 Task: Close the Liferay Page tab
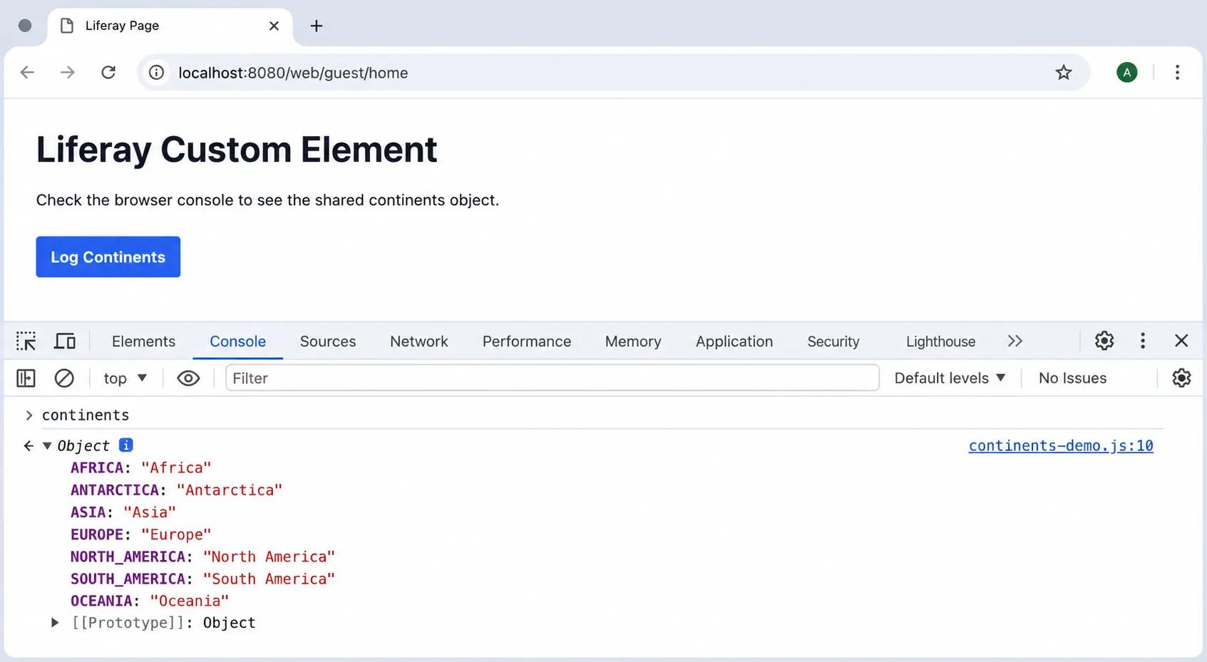point(274,26)
